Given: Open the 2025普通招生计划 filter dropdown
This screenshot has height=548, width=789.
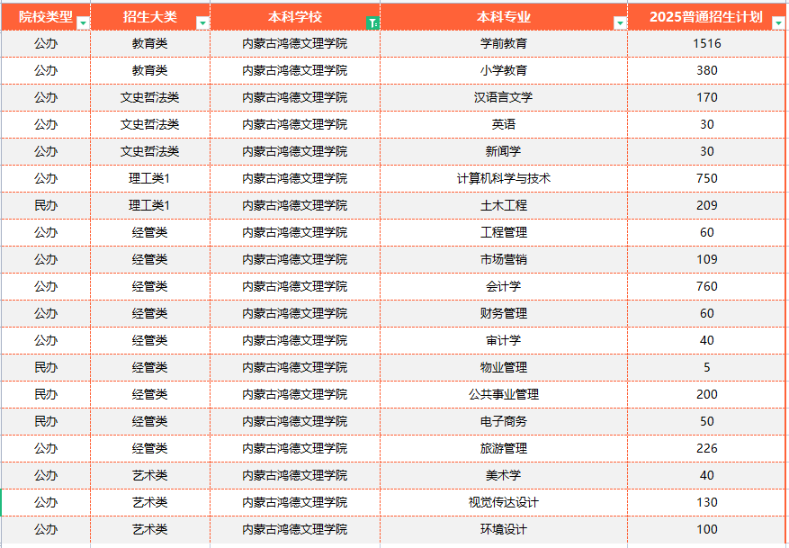Looking at the screenshot, I should [778, 23].
